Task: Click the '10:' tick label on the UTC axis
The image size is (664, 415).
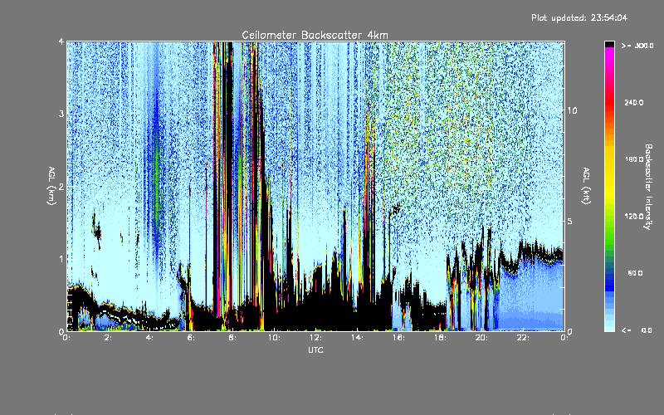Action: click(274, 338)
